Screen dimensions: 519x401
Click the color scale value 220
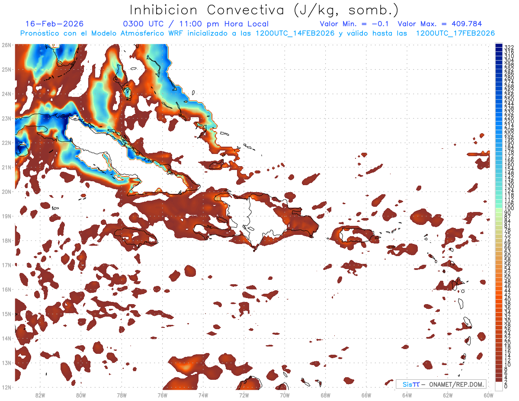tap(509, 121)
